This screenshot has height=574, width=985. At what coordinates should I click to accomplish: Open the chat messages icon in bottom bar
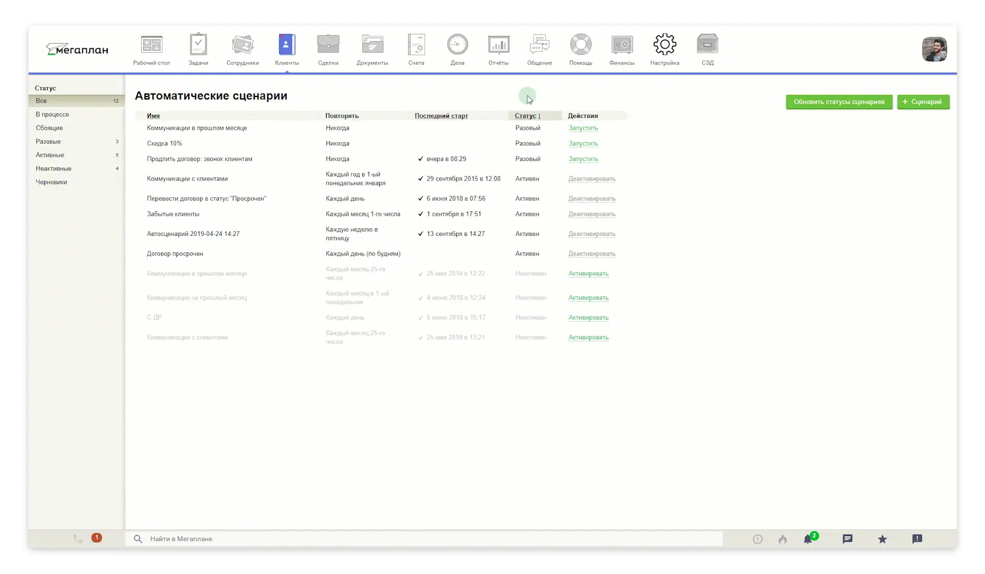pos(847,539)
